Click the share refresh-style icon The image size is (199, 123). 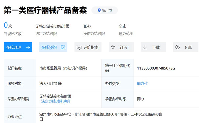pyautogui.click(x=177, y=47)
